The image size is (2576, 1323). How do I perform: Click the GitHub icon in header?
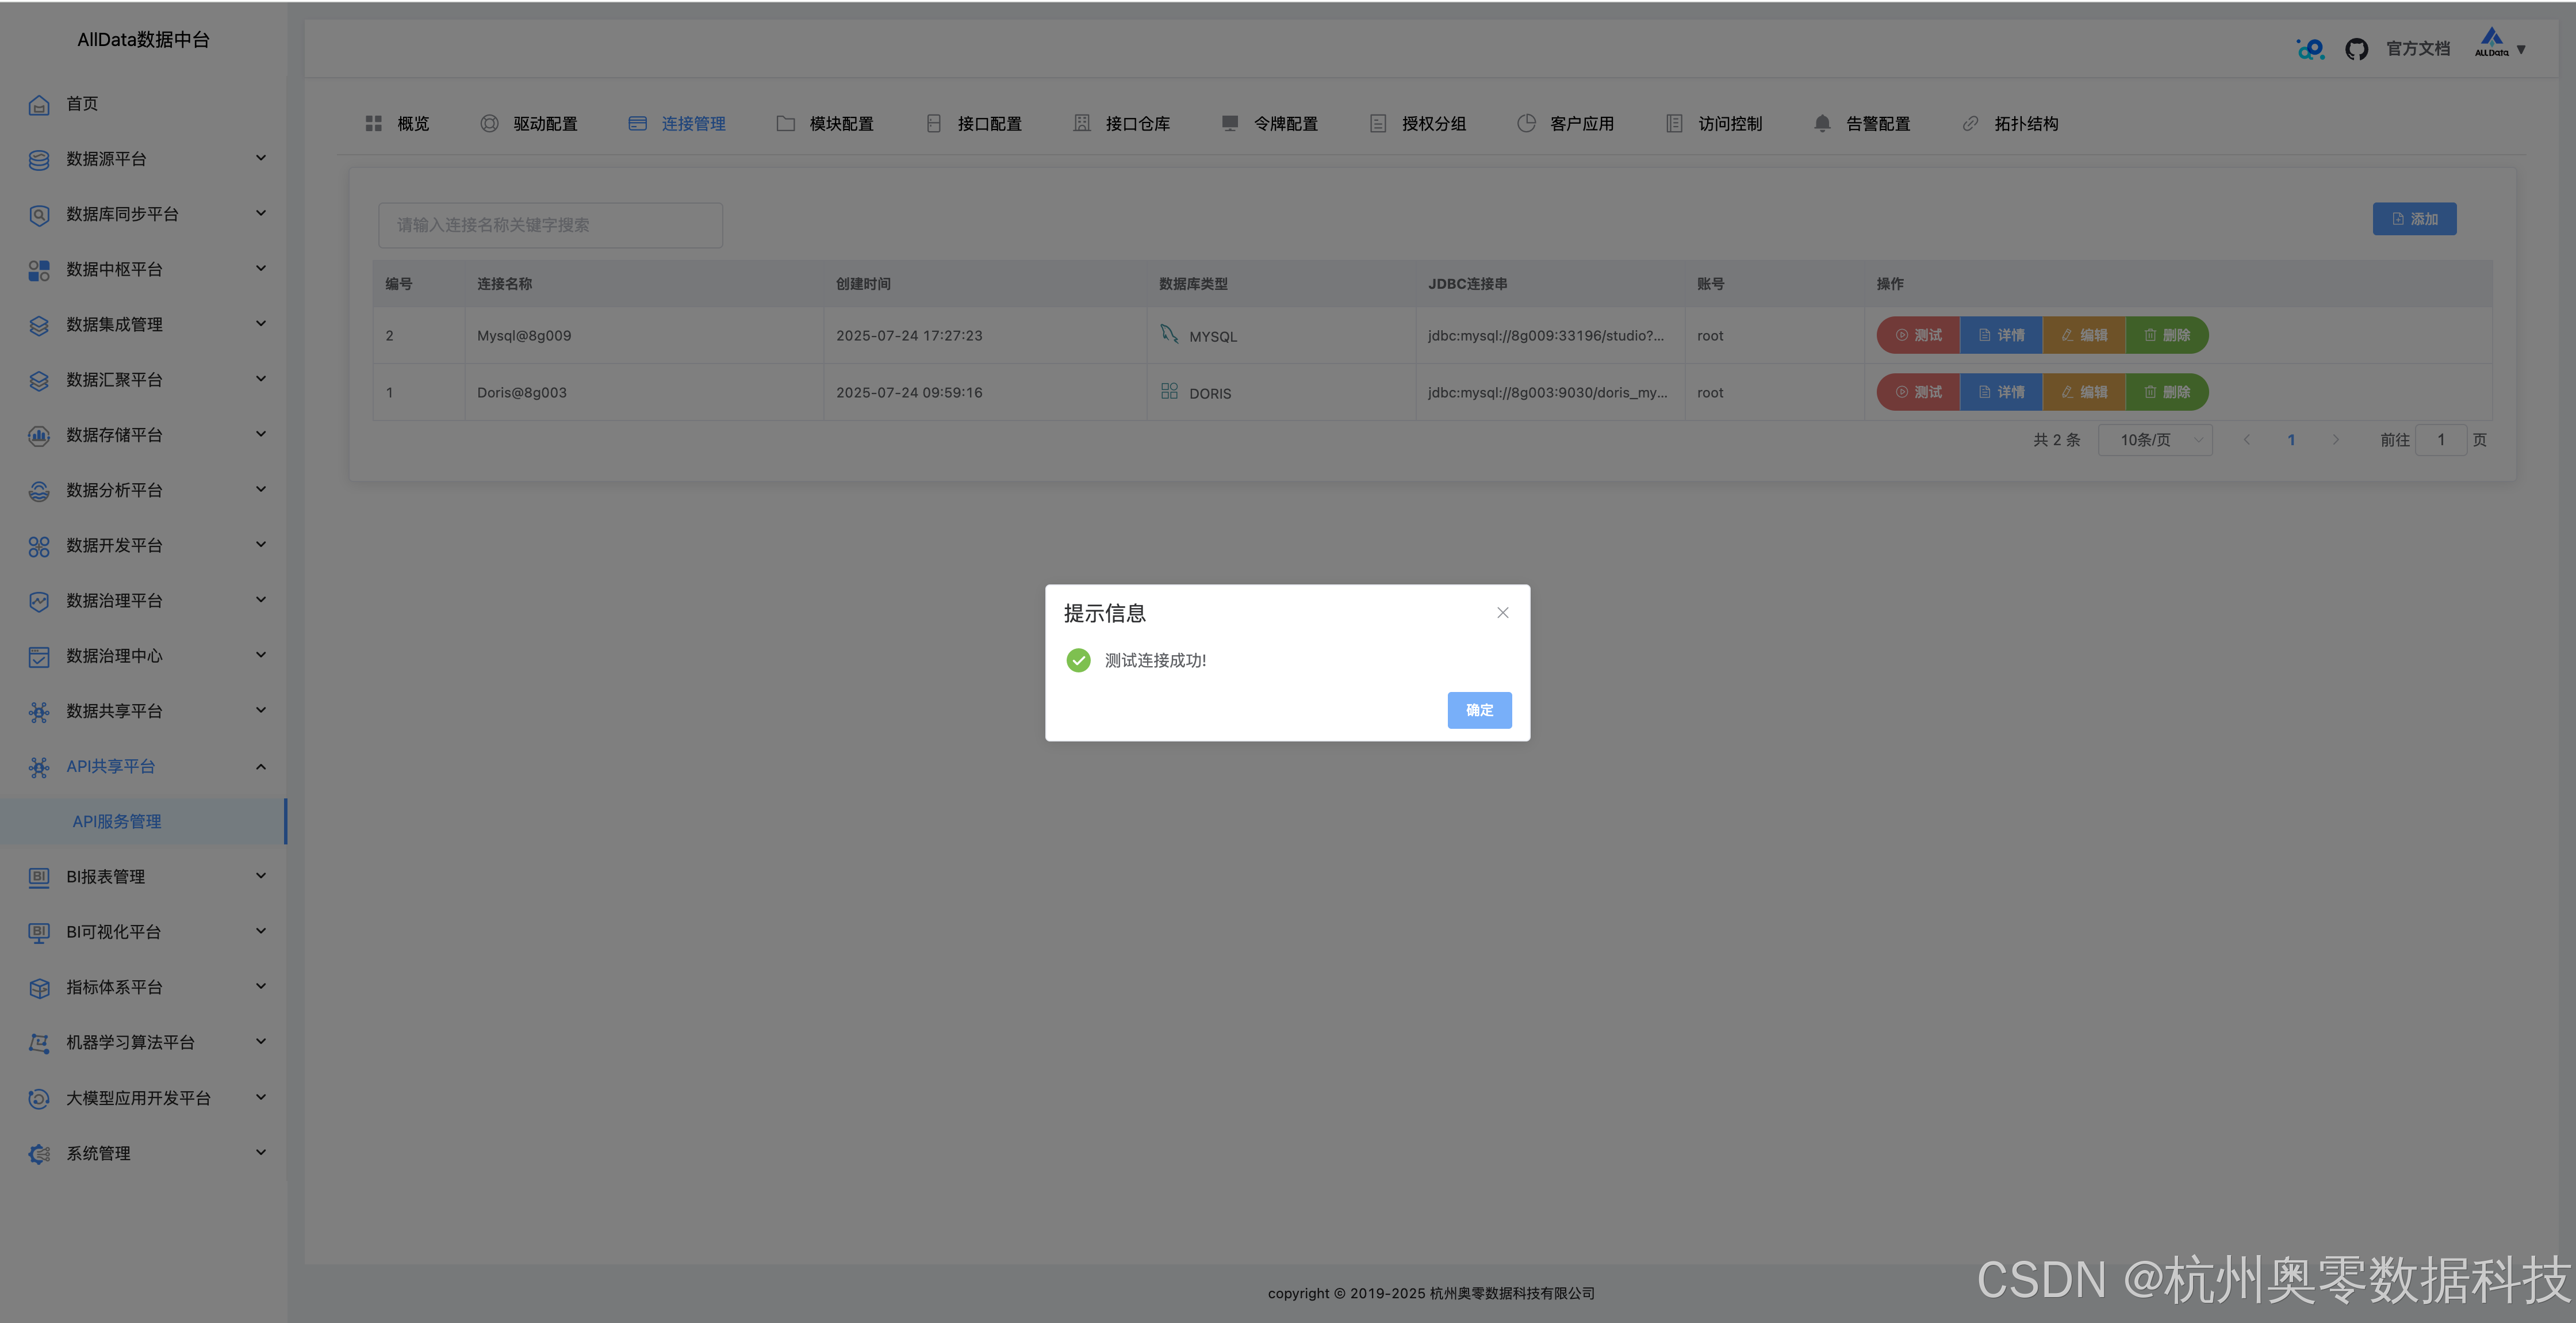2356,49
